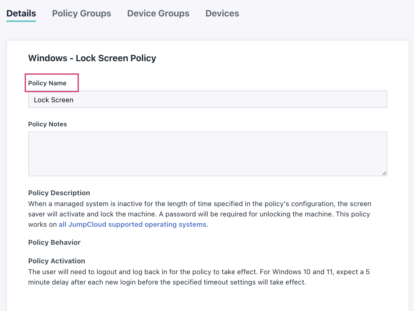Click the Policy Notes label
The width and height of the screenshot is (414, 311).
click(x=47, y=124)
